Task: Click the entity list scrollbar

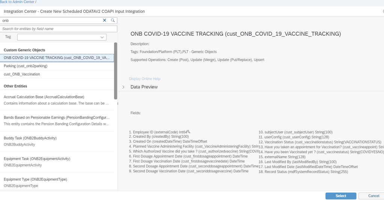Action: [x=115, y=71]
